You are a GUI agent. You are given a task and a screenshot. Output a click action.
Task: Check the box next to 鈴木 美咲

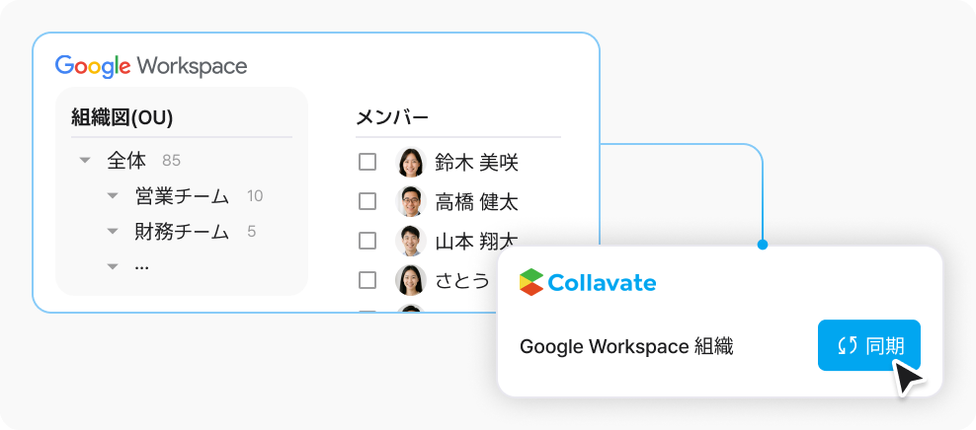[x=367, y=162]
